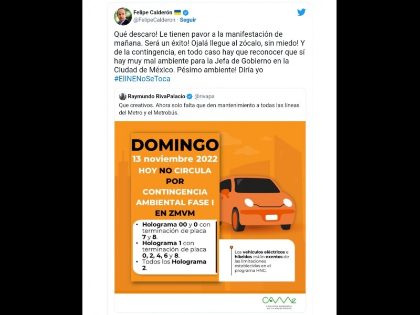The height and width of the screenshot is (315, 420).
Task: Open the @rivapa handle
Action: [x=204, y=97]
